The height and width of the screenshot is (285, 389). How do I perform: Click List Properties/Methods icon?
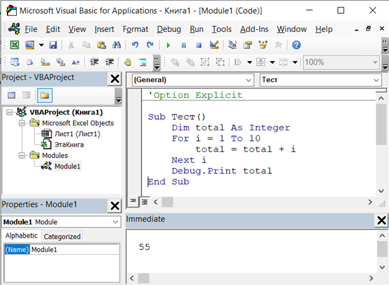pos(15,62)
